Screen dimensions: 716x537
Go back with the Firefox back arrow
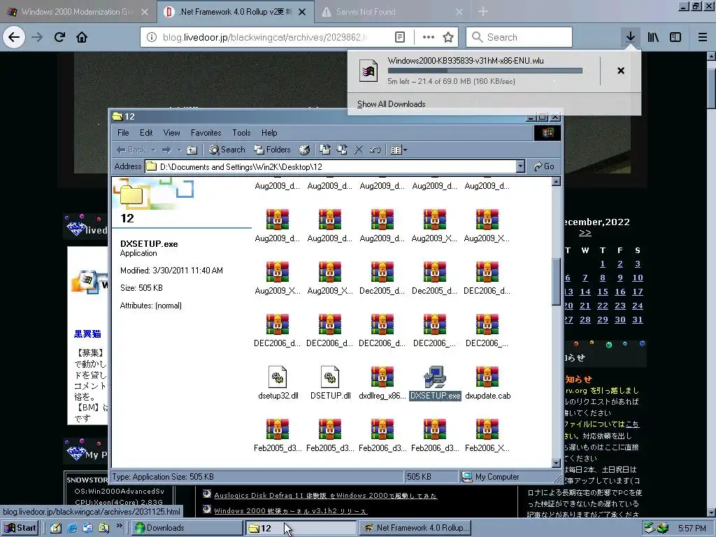pos(14,37)
